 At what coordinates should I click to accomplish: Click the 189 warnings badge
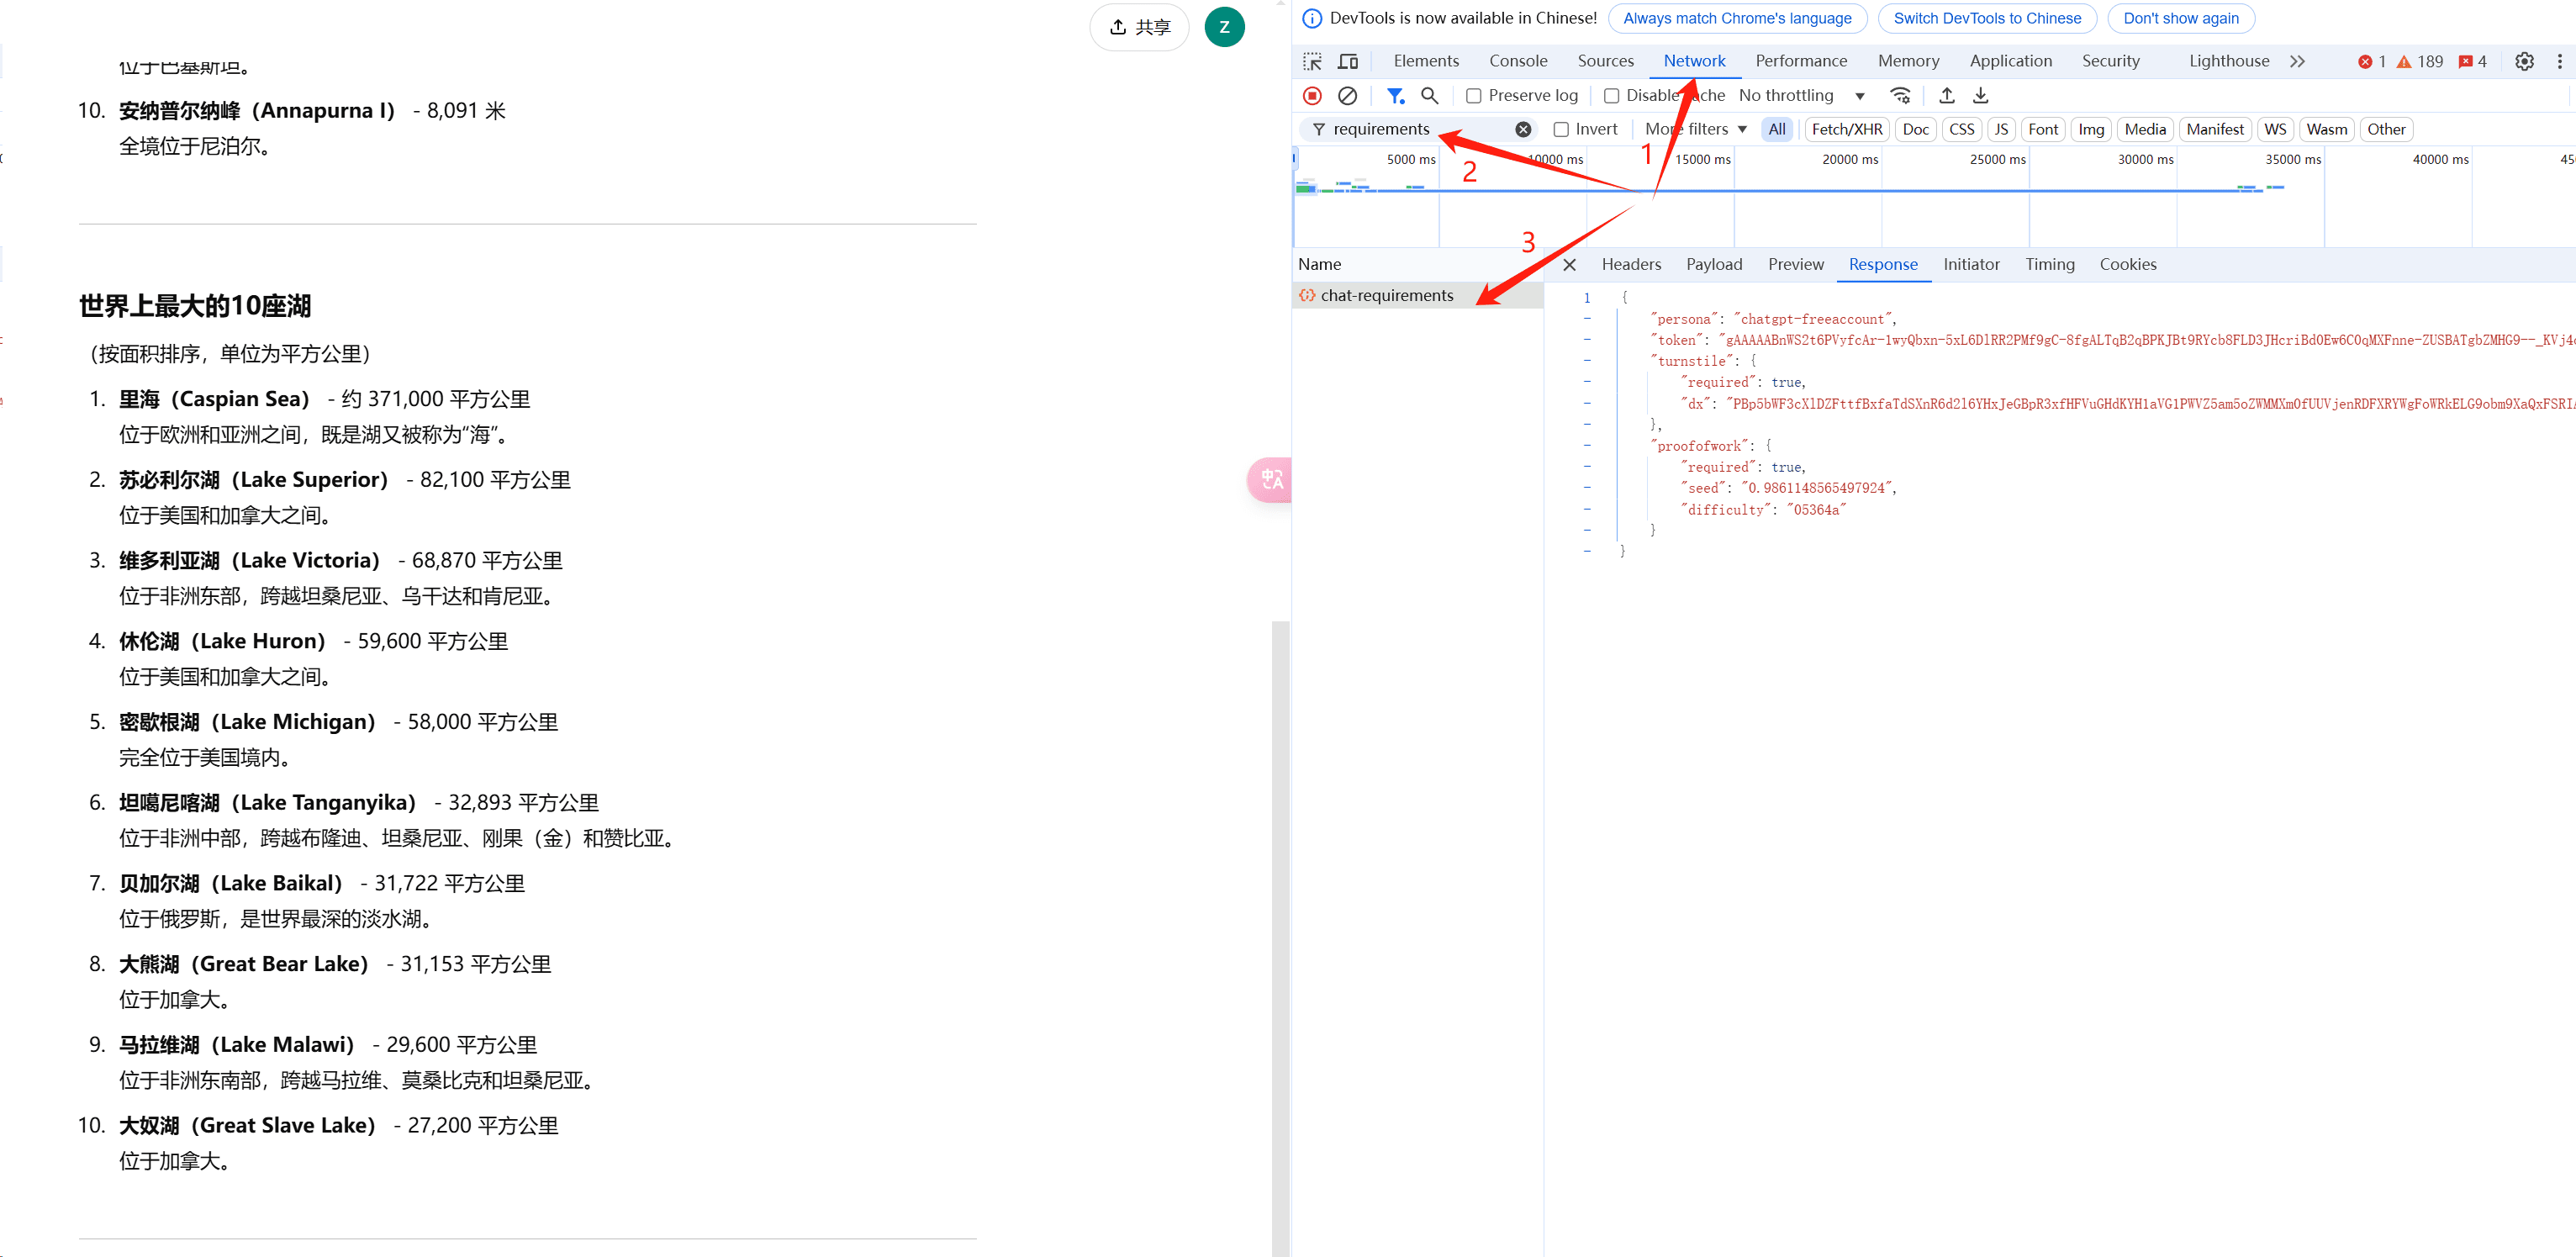coord(2419,62)
